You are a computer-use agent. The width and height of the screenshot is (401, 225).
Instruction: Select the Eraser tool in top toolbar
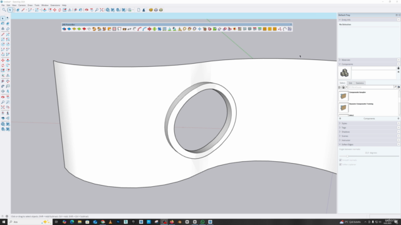pos(18,10)
